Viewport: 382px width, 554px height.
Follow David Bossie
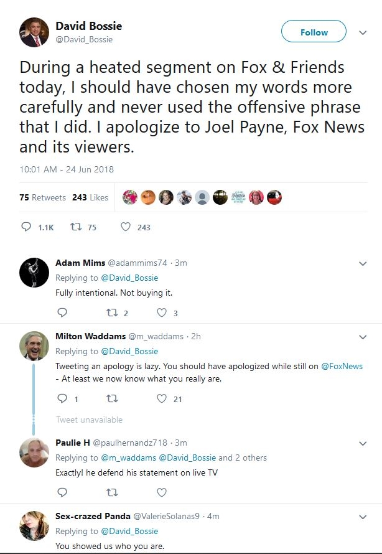(x=314, y=32)
